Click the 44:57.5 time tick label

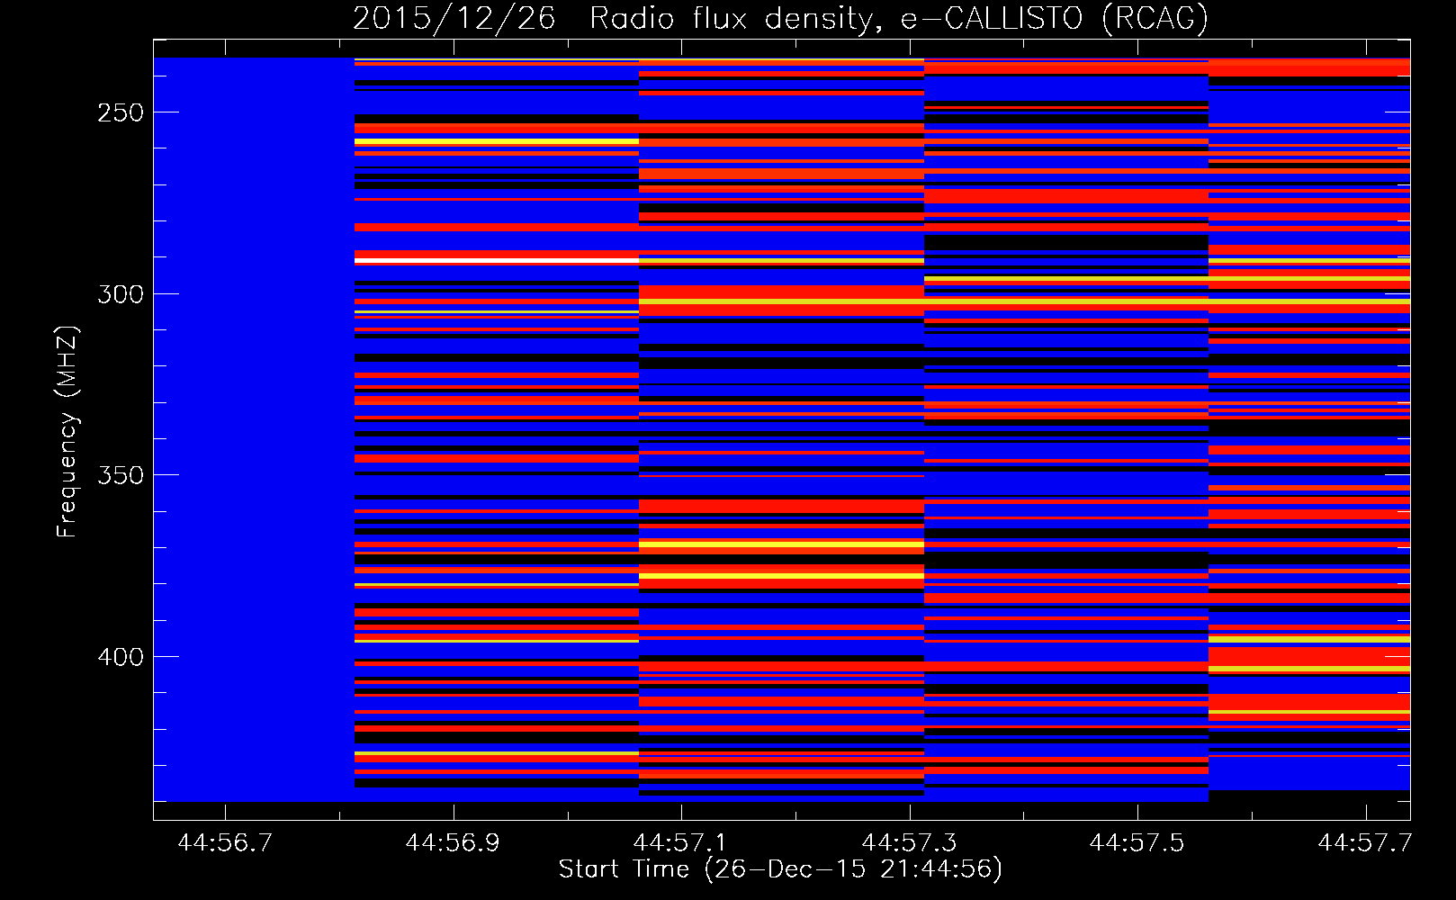(x=1137, y=842)
